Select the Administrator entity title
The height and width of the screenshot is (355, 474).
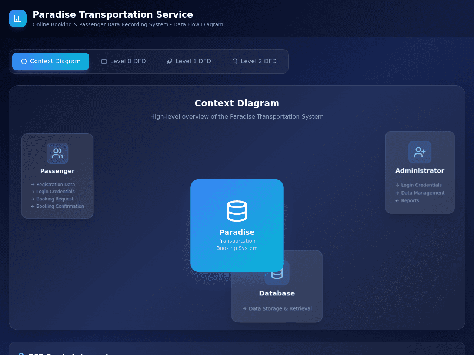point(420,171)
